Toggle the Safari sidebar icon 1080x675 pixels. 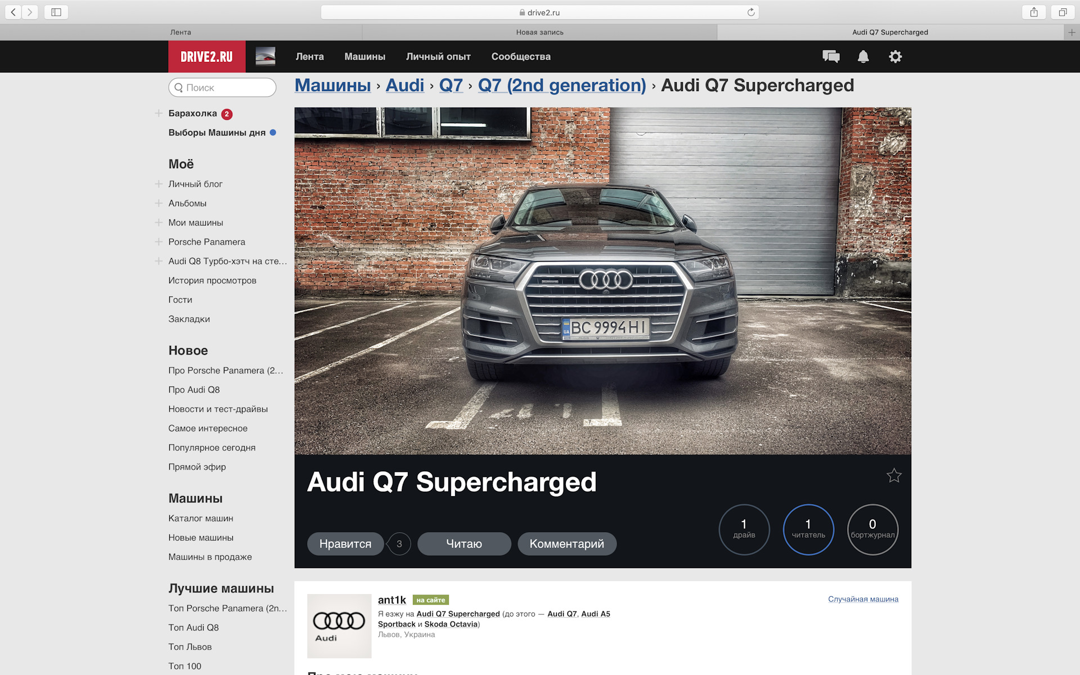[x=56, y=12]
